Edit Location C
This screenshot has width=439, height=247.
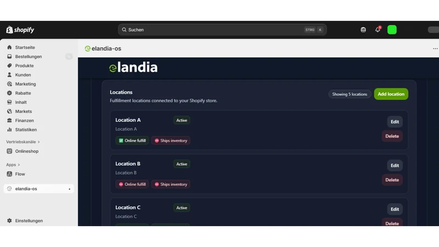(x=395, y=209)
